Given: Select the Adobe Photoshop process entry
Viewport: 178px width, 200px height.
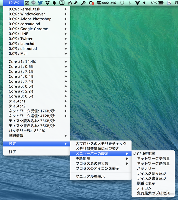Looking at the screenshot, I should pyautogui.click(x=37, y=19).
